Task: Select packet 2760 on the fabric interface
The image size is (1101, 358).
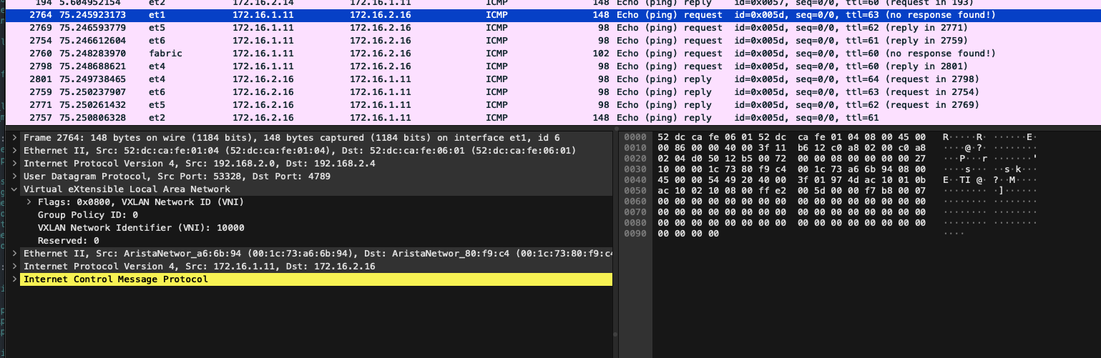Action: tap(286, 54)
